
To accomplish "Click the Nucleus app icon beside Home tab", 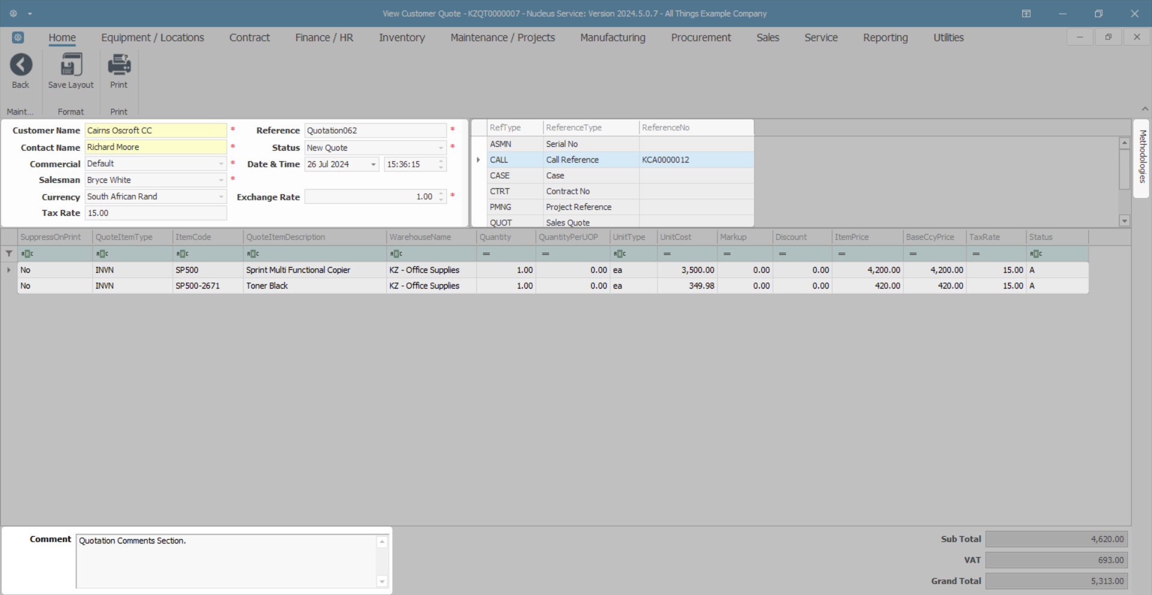I will tap(18, 37).
